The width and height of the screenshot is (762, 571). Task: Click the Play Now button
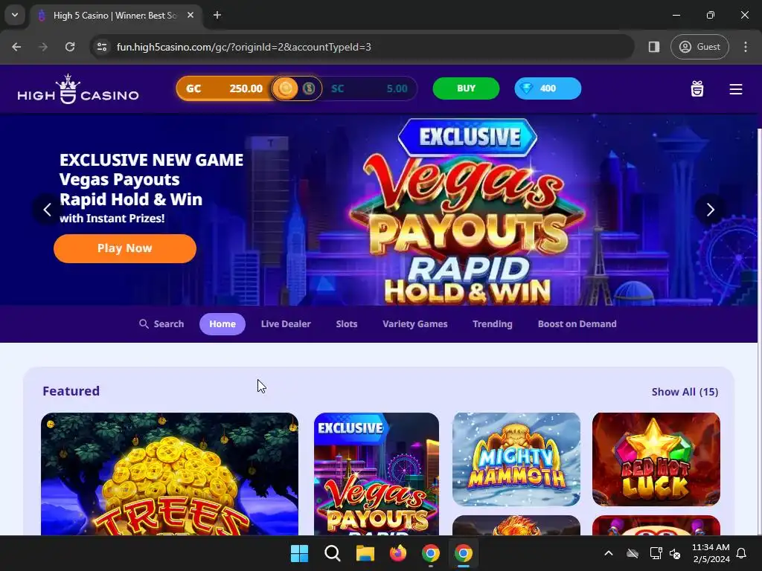(125, 248)
